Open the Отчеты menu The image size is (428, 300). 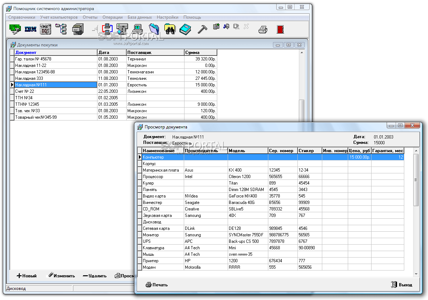click(90, 17)
